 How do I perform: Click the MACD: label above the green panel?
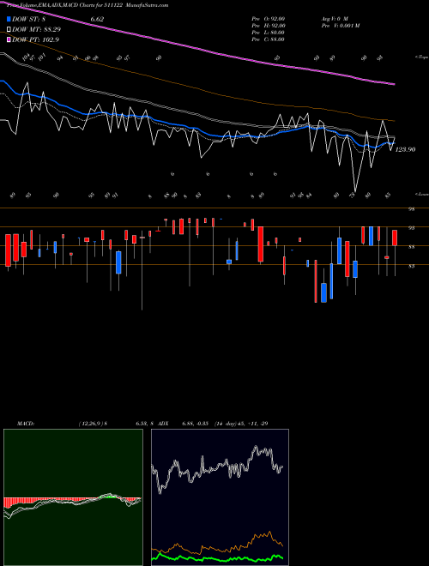pos(25,424)
